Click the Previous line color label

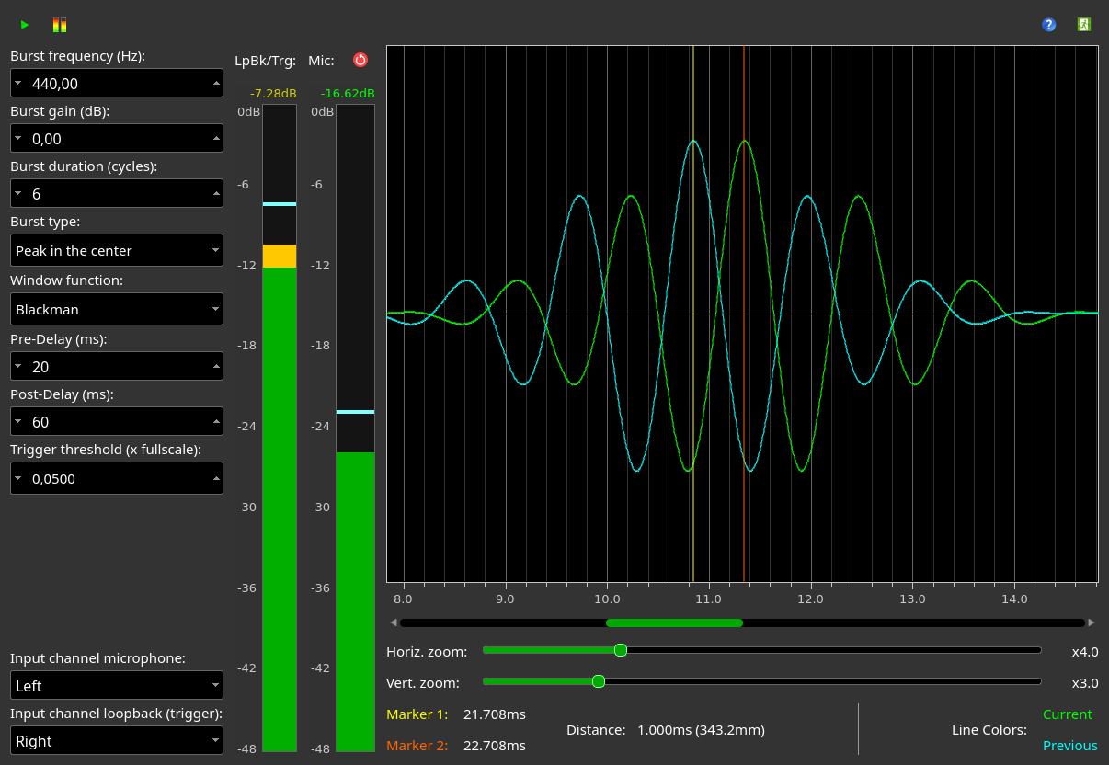pos(1070,746)
